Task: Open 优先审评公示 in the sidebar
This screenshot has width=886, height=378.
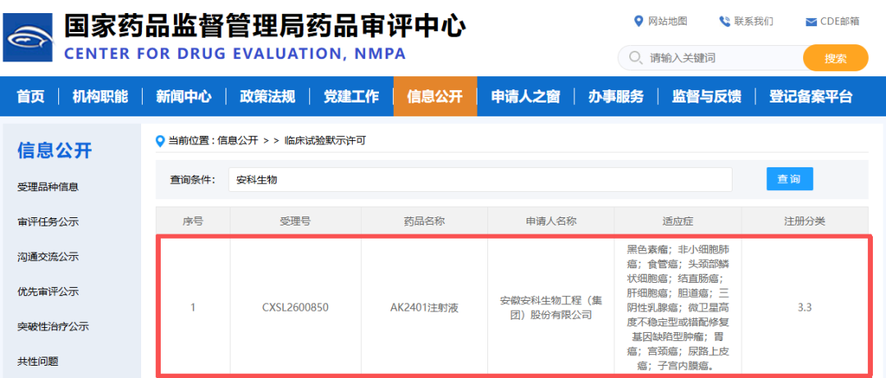Action: 48,292
